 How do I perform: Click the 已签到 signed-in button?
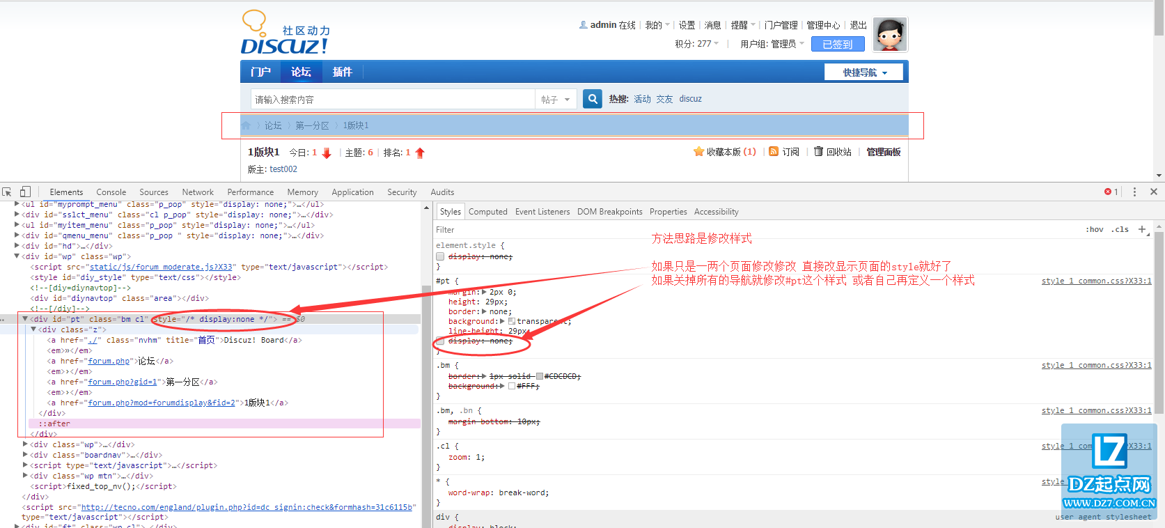point(837,44)
